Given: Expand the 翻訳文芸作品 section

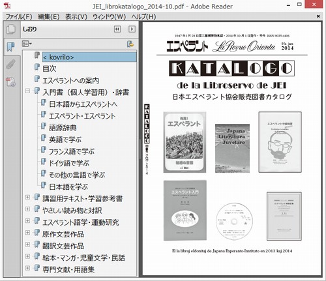Looking at the screenshot, I should click(27, 244).
